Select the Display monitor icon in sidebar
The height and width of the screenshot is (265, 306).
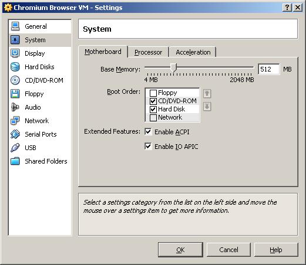point(15,53)
